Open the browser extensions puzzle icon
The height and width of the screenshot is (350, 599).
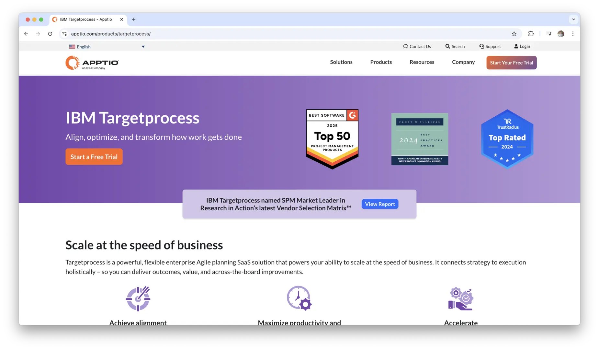[x=531, y=34]
